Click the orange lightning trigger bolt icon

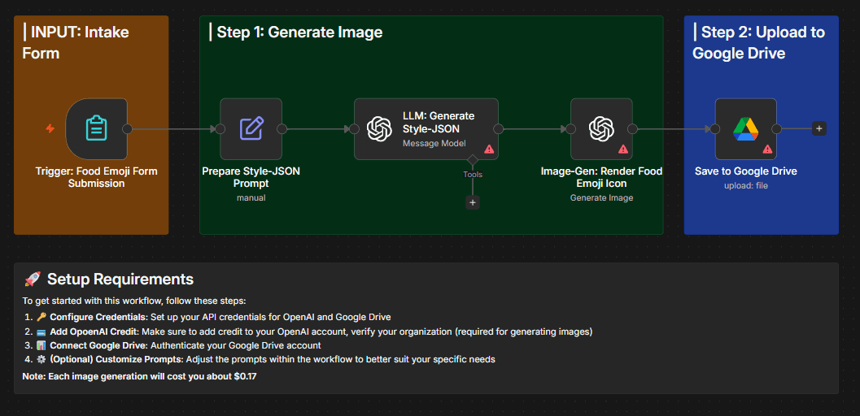point(50,128)
